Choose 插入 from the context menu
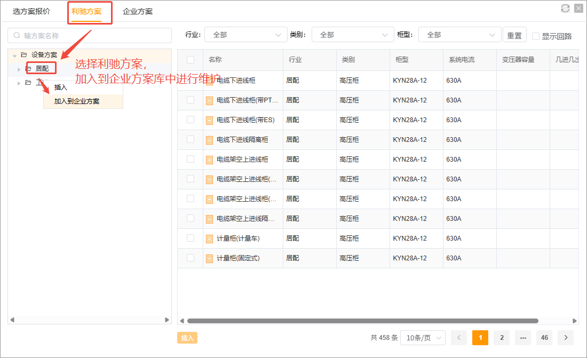This screenshot has width=587, height=358. (x=83, y=87)
